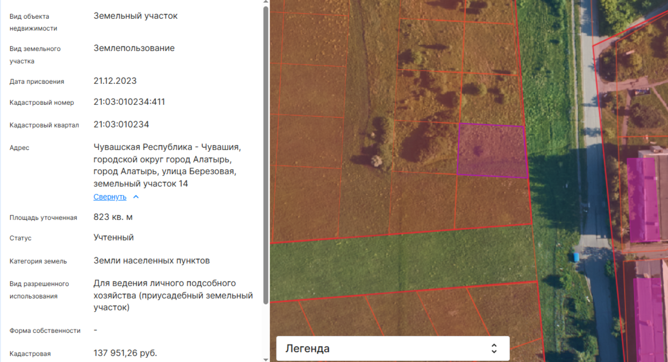This screenshot has height=362, width=668.
Task: Click the area value 823 кв. м
Action: coord(113,217)
